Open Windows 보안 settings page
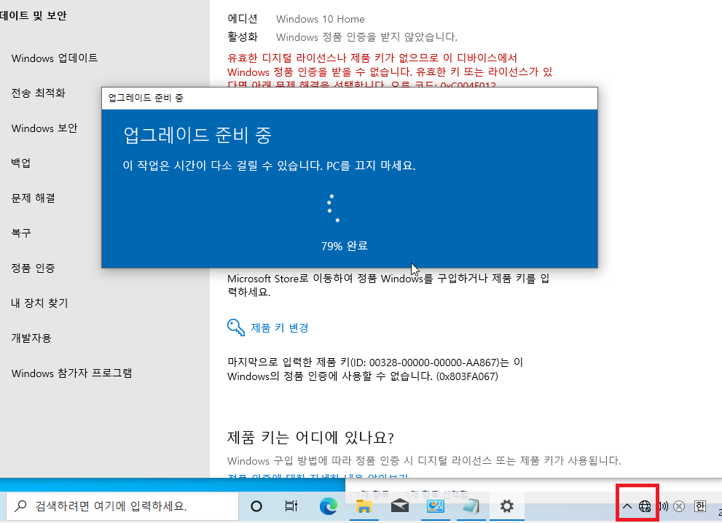 coord(44,128)
